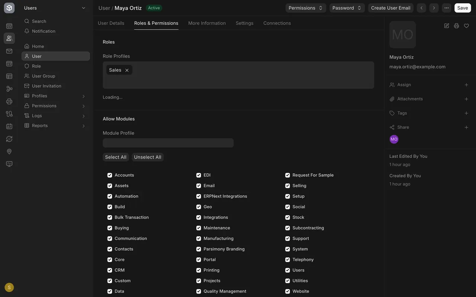Click the map pin icon in the left rail
476x297 pixels.
[x=9, y=151]
